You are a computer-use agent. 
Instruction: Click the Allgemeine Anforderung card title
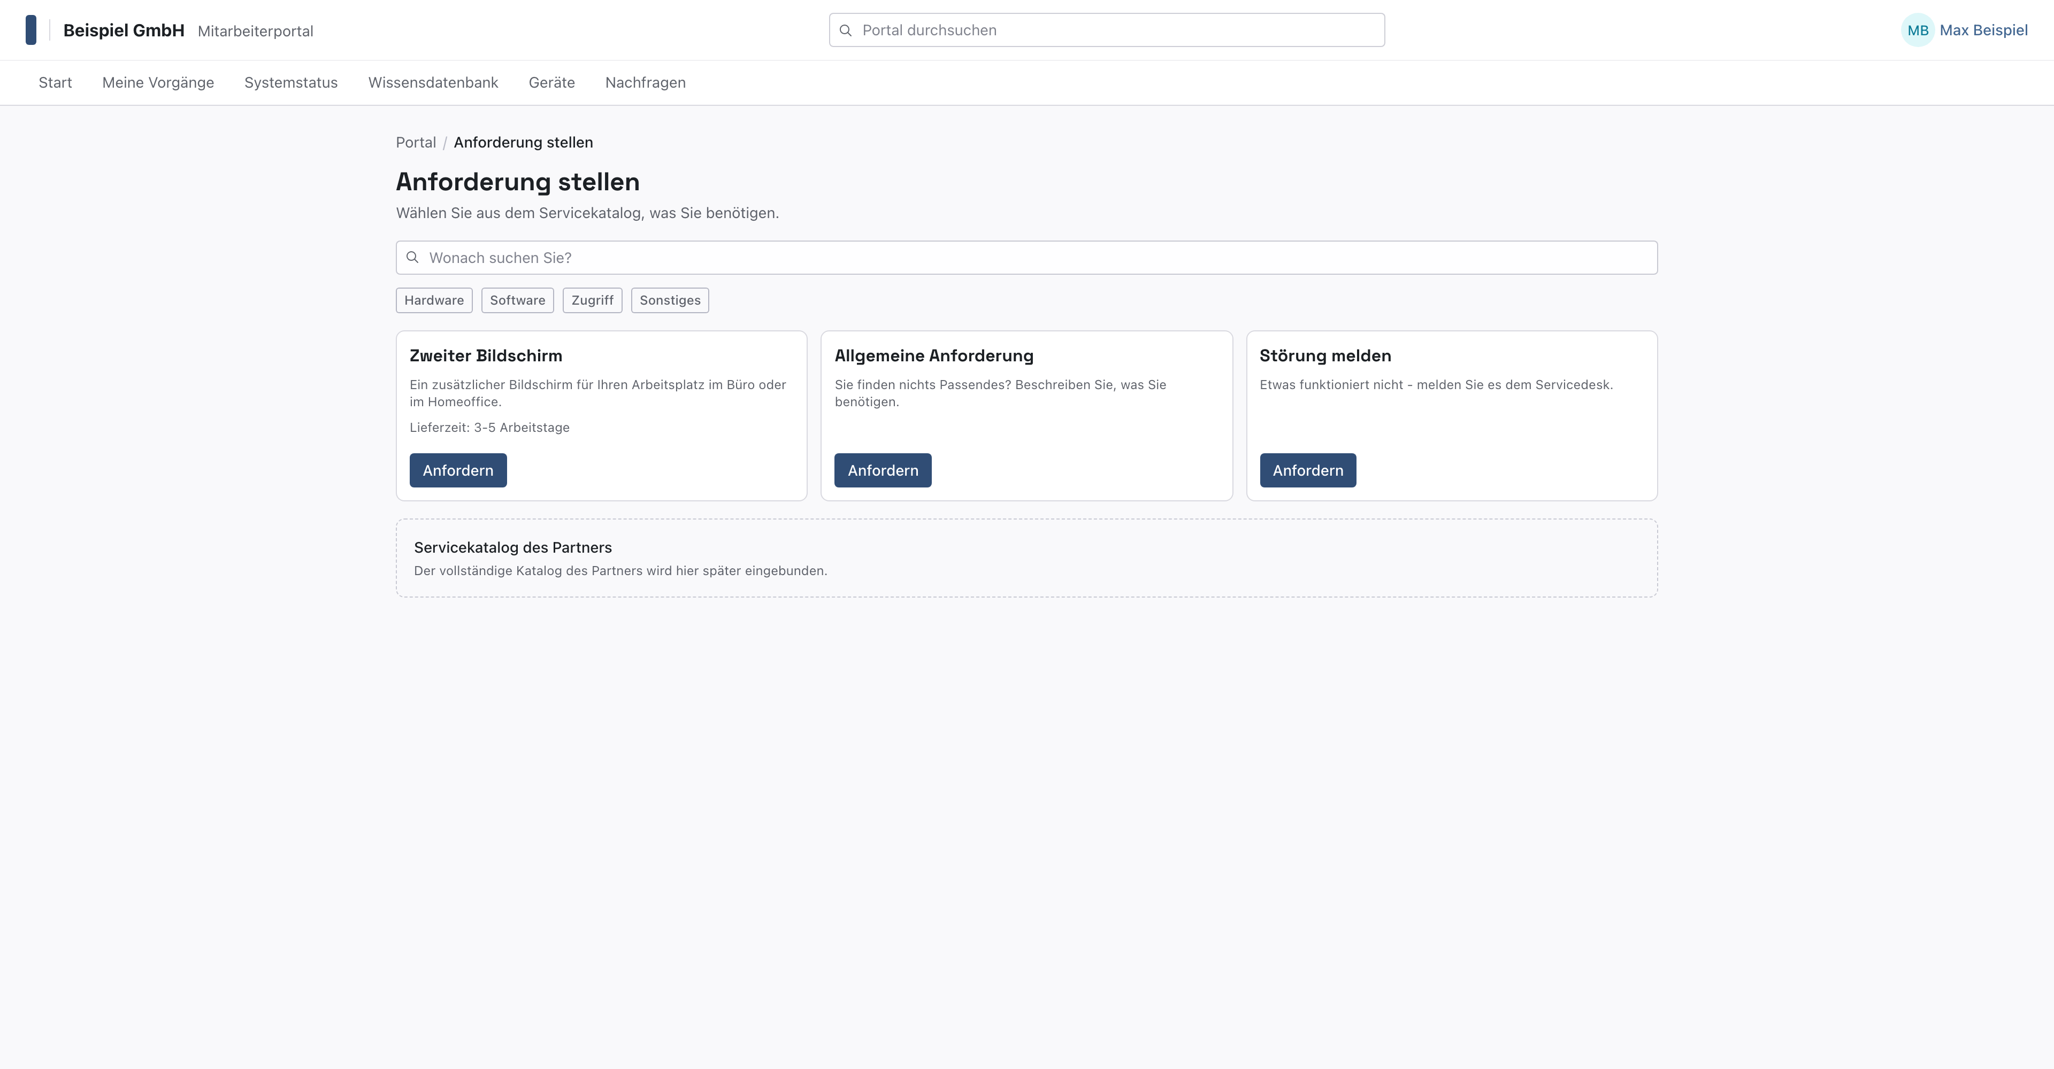tap(934, 356)
